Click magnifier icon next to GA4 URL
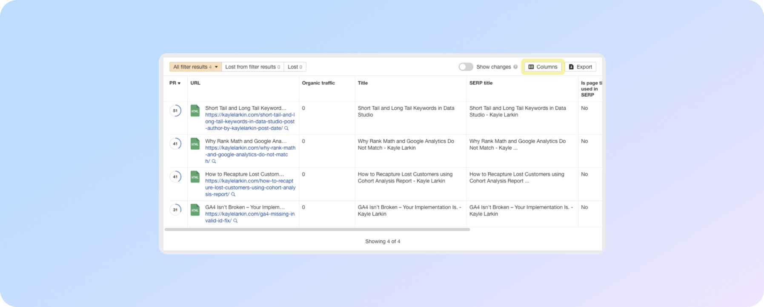This screenshot has width=764, height=307. coord(235,221)
